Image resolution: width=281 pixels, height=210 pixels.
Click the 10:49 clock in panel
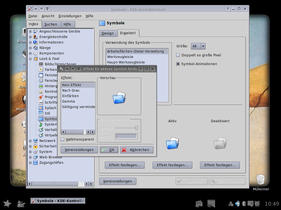pyautogui.click(x=272, y=204)
